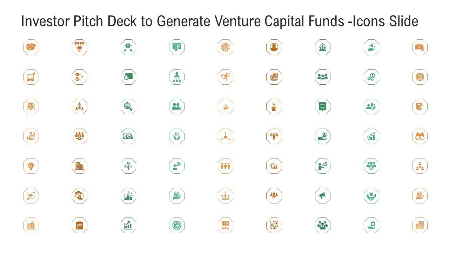Select the bullseye target icon
The width and height of the screenshot is (449, 253).
click(420, 77)
